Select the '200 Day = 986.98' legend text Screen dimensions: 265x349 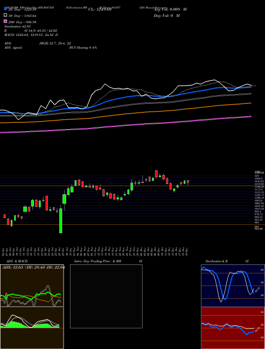pyautogui.click(x=22, y=22)
